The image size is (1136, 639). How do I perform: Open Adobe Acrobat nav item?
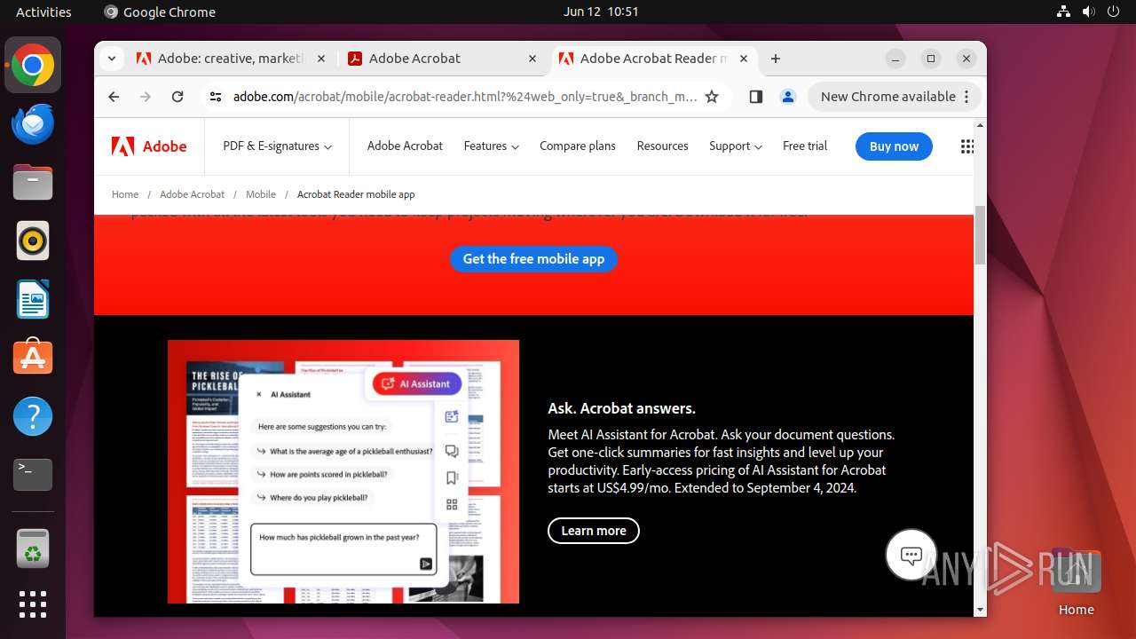pos(405,146)
